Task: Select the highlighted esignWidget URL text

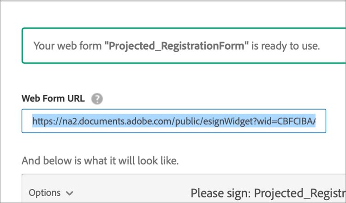Action: point(173,121)
